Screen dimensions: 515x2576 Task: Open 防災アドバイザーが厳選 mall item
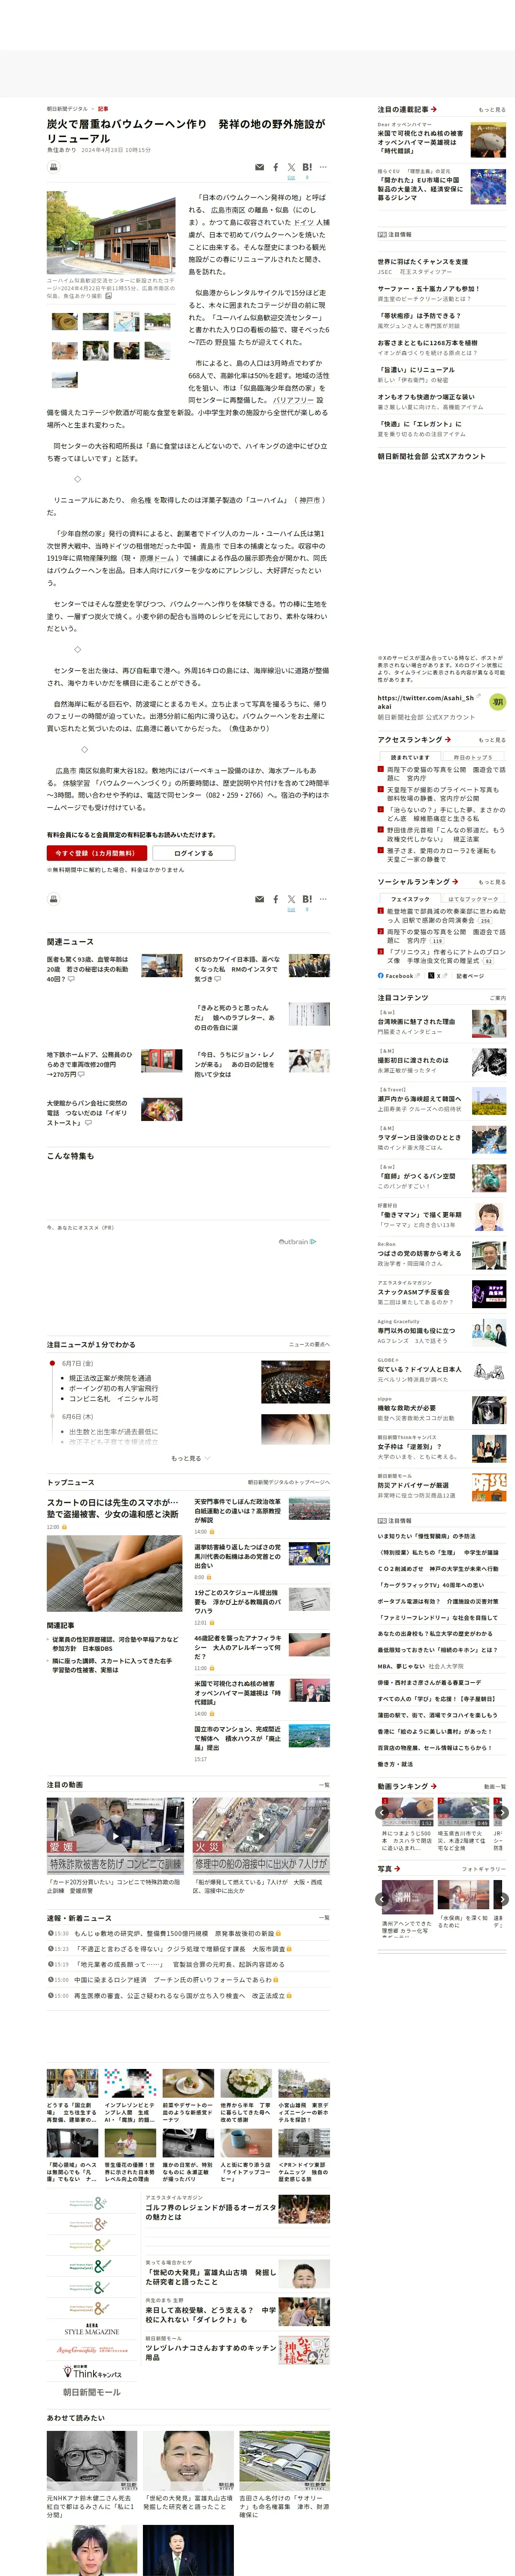(x=413, y=1486)
